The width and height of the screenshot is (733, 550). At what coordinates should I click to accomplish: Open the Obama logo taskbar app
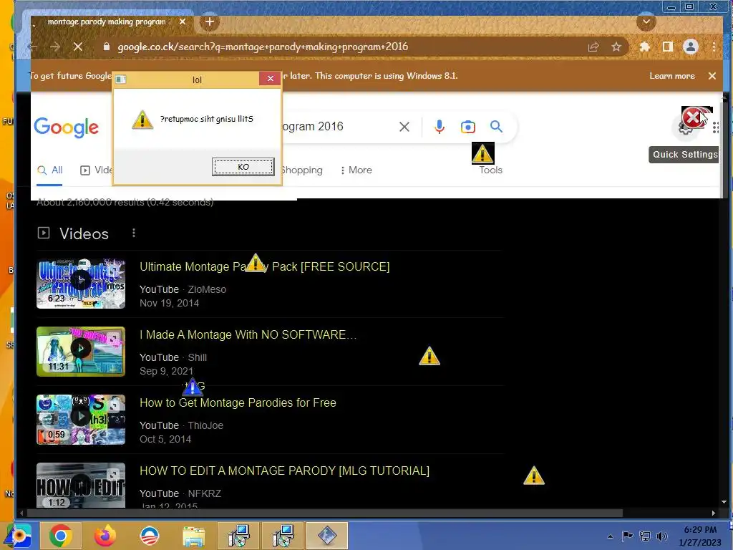point(149,536)
